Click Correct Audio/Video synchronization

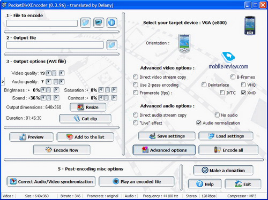pyautogui.click(x=51, y=182)
